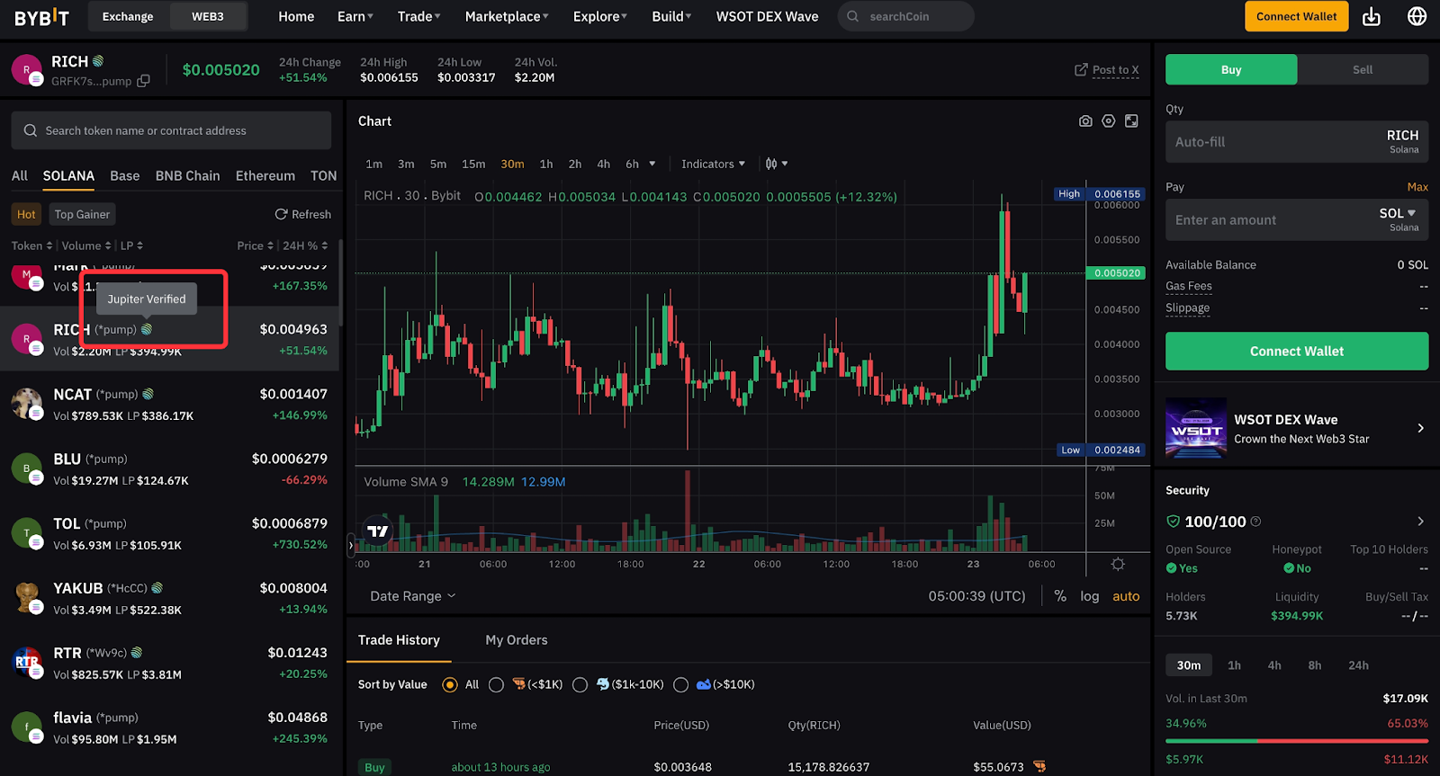
Task: Click the token search input field
Action: (171, 130)
